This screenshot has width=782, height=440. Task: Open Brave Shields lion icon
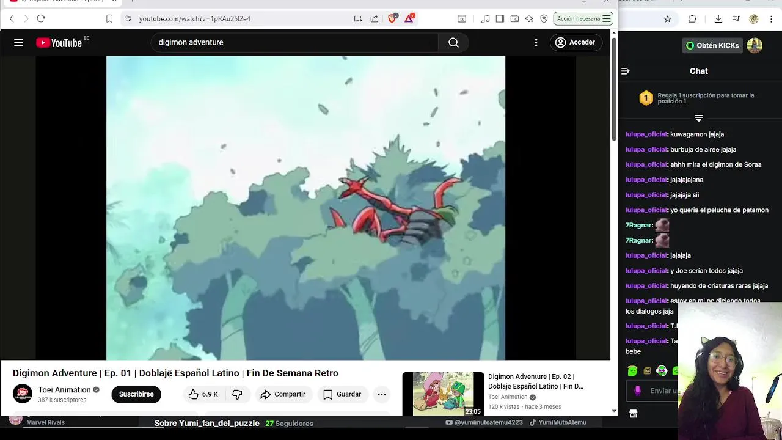point(392,18)
